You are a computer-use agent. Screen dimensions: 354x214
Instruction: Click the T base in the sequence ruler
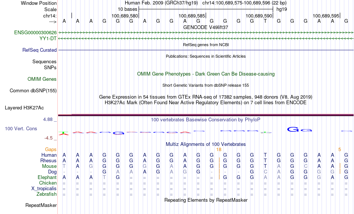click(265, 21)
